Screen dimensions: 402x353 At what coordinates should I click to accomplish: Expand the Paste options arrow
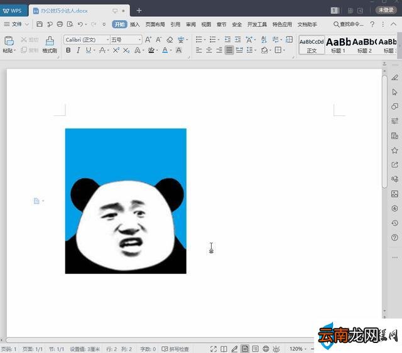pos(14,50)
